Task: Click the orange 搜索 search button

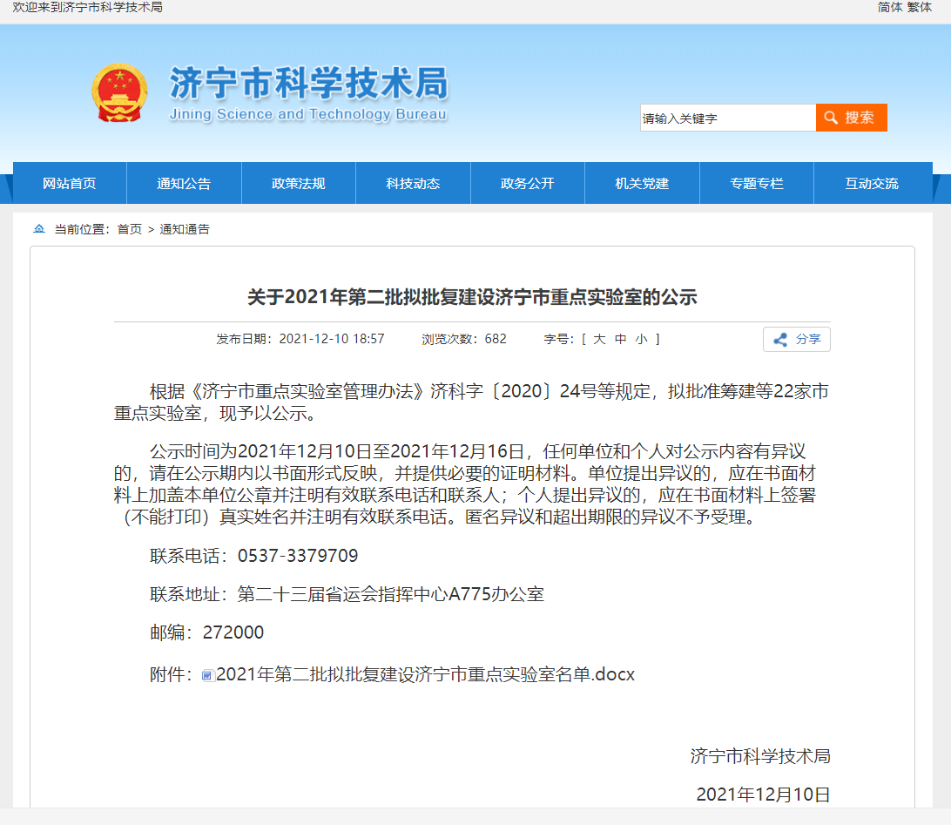Action: click(x=851, y=118)
